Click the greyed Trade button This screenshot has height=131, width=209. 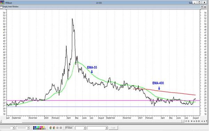point(113,128)
